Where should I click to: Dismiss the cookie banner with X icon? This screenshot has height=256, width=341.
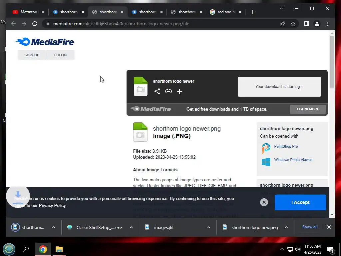point(264,202)
